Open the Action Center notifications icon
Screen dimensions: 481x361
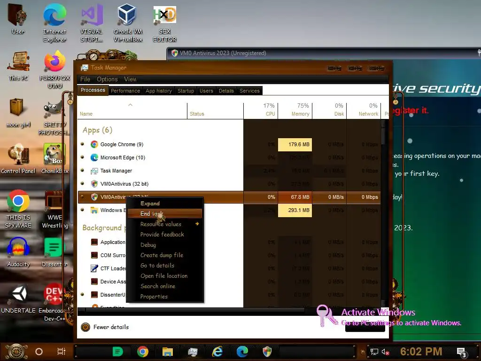coord(462,353)
